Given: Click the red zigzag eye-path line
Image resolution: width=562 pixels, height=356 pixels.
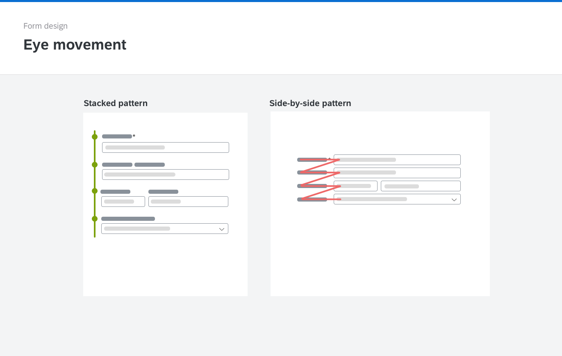Looking at the screenshot, I should 320,179.
